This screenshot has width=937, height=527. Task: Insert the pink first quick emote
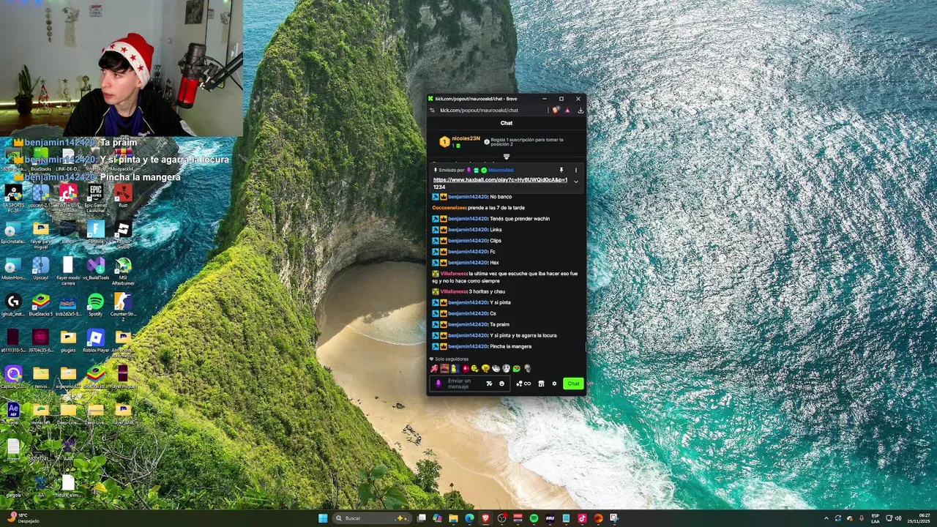434,368
